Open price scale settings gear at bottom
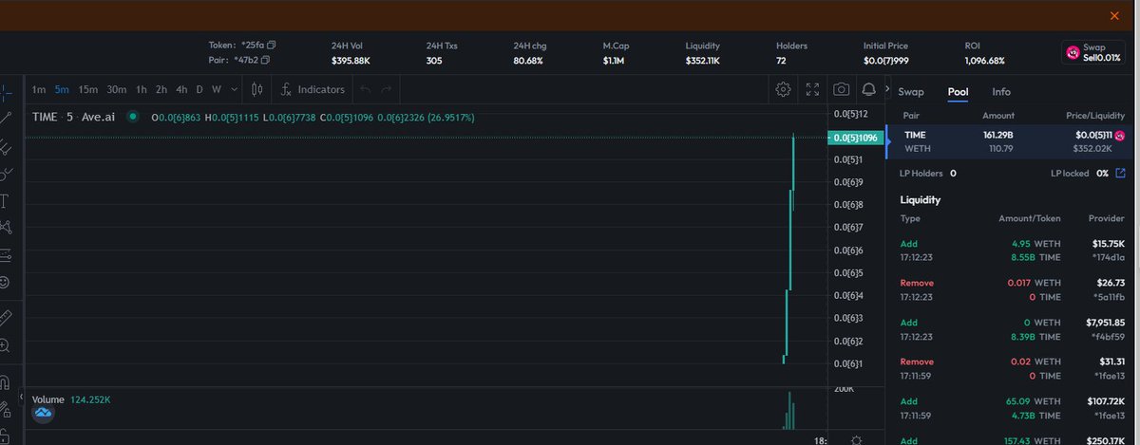 point(857,439)
